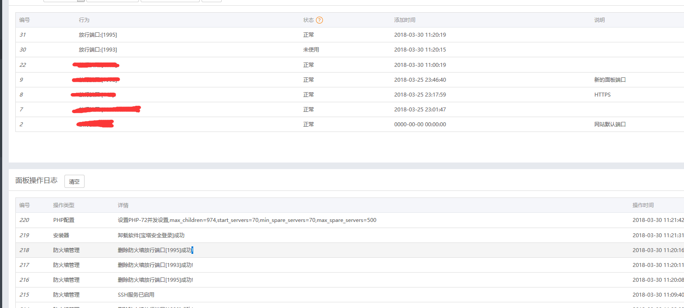Click timestamp 2018-03-30 11:20:15
The height and width of the screenshot is (308, 684).
420,50
